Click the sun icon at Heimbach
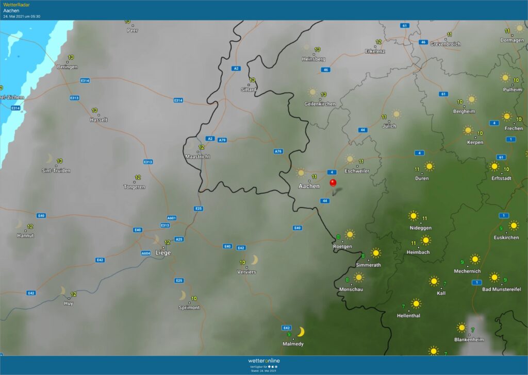This screenshot has width=528, height=375. [x=426, y=240]
